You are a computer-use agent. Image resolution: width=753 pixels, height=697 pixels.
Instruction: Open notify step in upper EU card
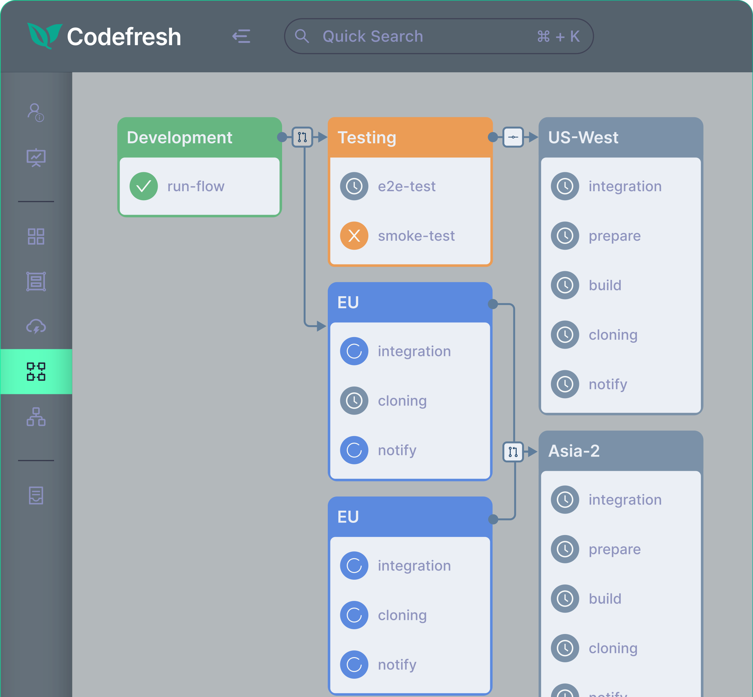[410, 450]
